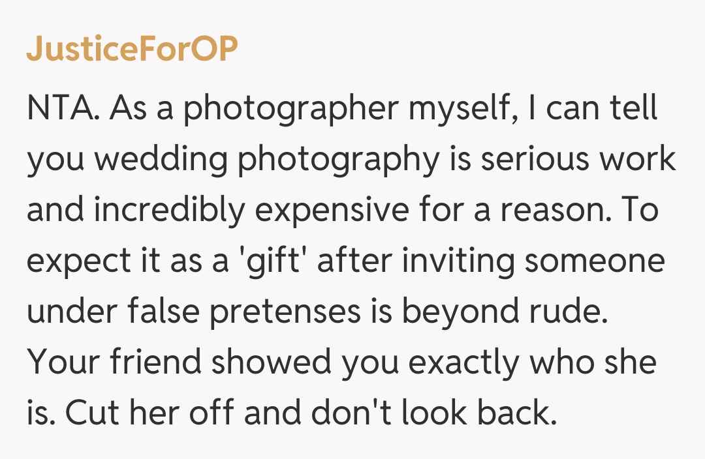The image size is (705, 459).
Task: Click the word 'pretenses' in the comment
Action: 283,312
